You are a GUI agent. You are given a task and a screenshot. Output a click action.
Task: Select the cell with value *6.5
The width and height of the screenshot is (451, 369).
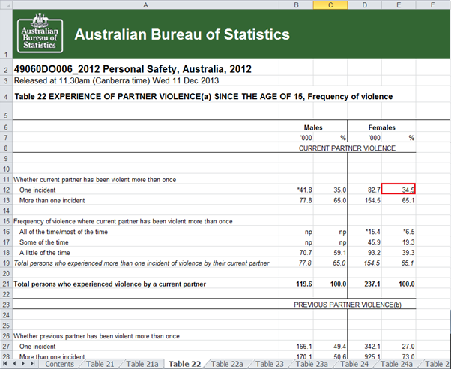coord(399,232)
